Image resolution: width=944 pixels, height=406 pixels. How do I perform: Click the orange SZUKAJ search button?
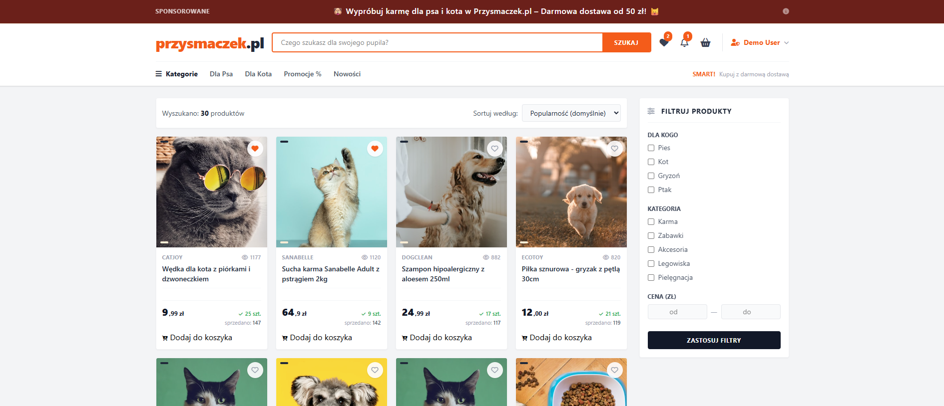[x=626, y=42]
